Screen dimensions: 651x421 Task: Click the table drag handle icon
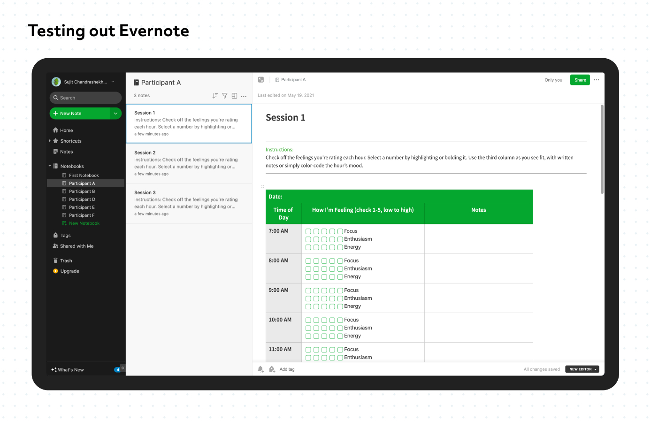point(262,186)
